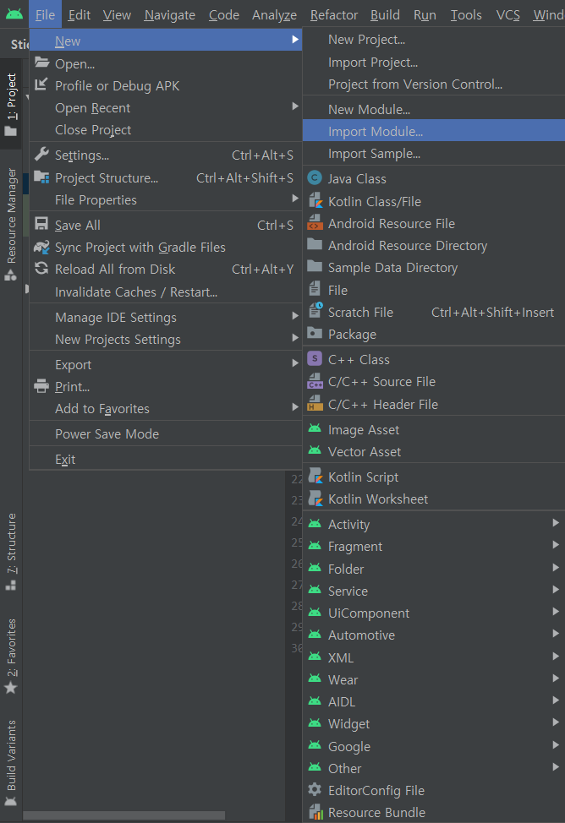The image size is (565, 823).
Task: Open the Resource Manager side tab
Action: tap(11, 224)
